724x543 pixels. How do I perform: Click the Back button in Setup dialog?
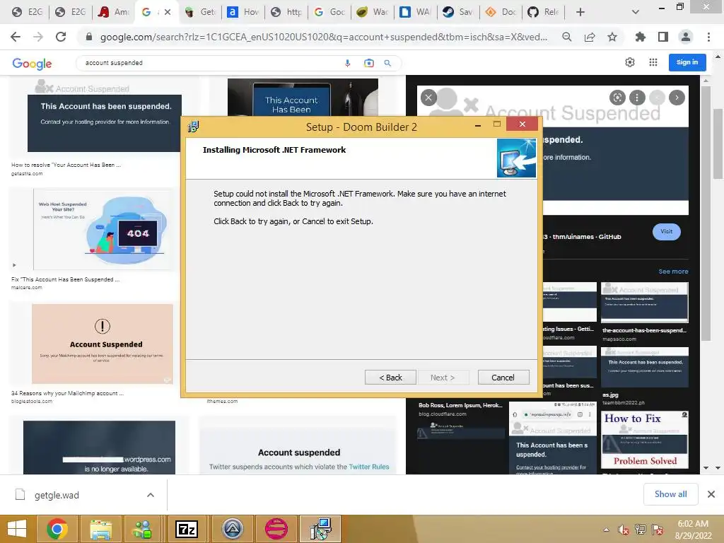pos(390,378)
